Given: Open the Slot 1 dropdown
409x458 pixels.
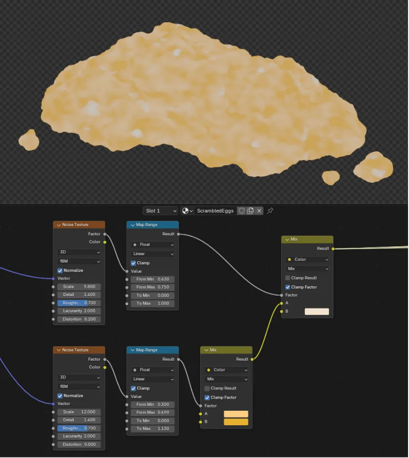Looking at the screenshot, I should pos(160,211).
